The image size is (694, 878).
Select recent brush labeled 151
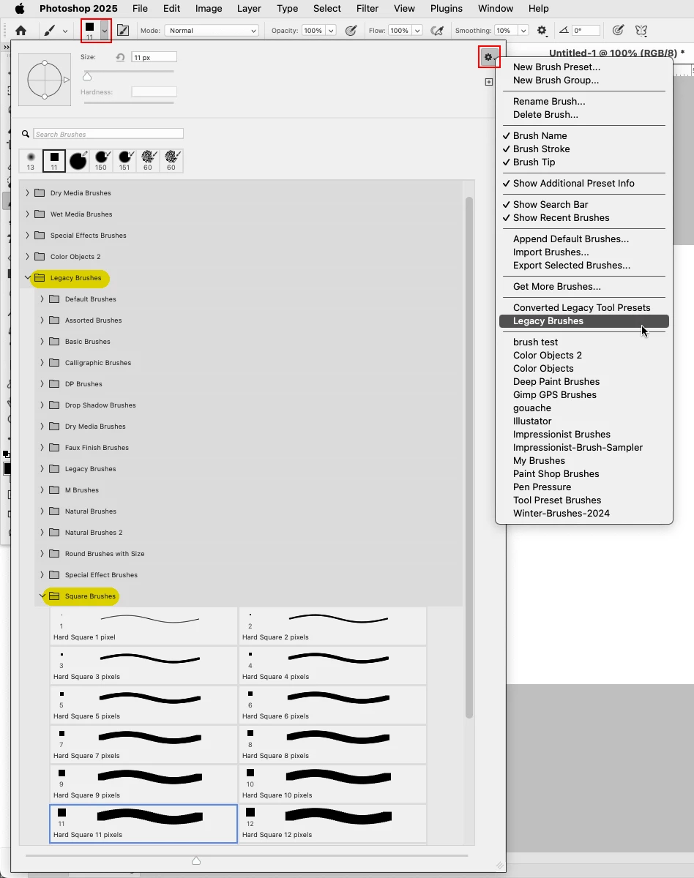point(124,161)
